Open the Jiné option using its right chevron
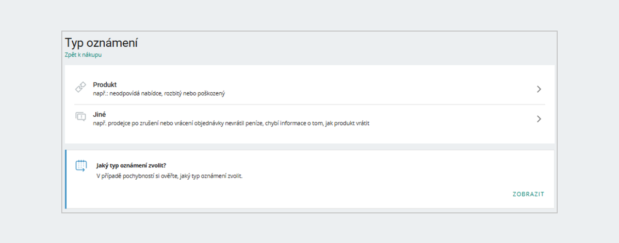This screenshot has width=619, height=243. [539, 119]
